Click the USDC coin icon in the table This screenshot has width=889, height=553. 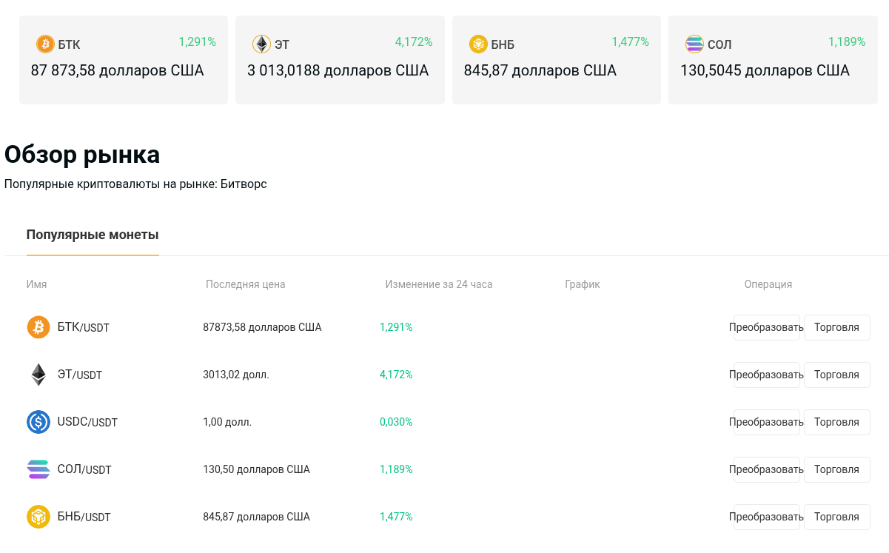(x=38, y=422)
